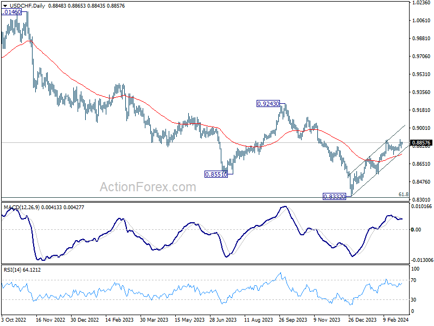
Task: Click the RSI 30 oversold level label
Action: click(x=413, y=300)
